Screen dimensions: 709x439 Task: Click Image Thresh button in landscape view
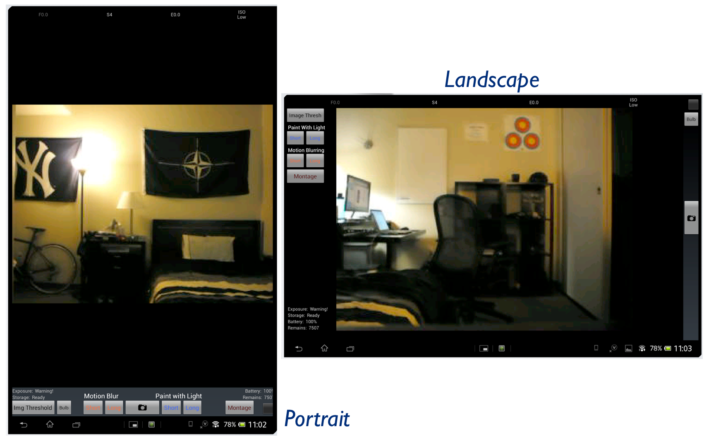tap(305, 116)
